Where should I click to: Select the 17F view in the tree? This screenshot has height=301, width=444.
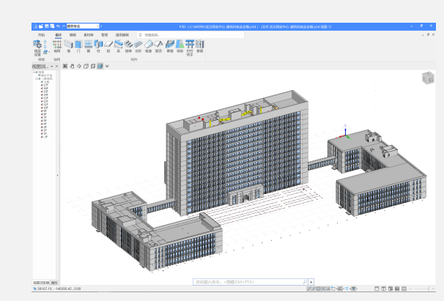(45, 85)
